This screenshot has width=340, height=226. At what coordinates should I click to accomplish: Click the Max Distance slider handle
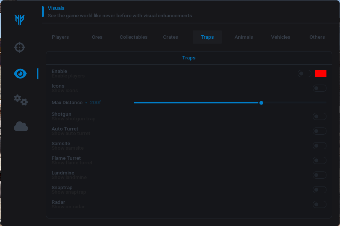[x=261, y=103]
